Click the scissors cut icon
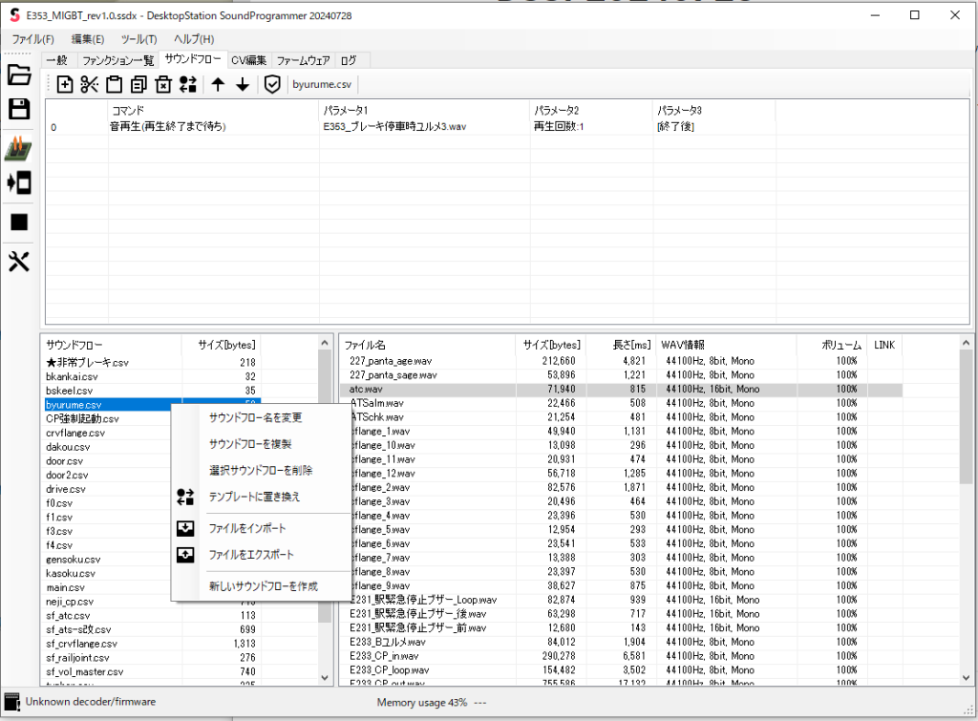Image resolution: width=978 pixels, height=721 pixels. (90, 85)
